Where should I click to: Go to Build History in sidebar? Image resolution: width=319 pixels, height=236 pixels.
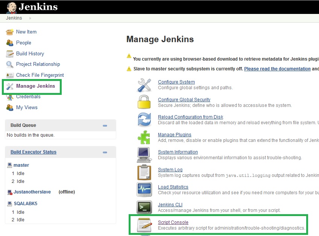coord(30,53)
